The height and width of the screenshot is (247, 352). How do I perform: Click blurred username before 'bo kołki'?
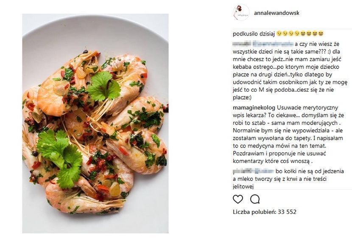(253, 171)
